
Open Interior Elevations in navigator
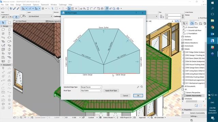point(191,43)
